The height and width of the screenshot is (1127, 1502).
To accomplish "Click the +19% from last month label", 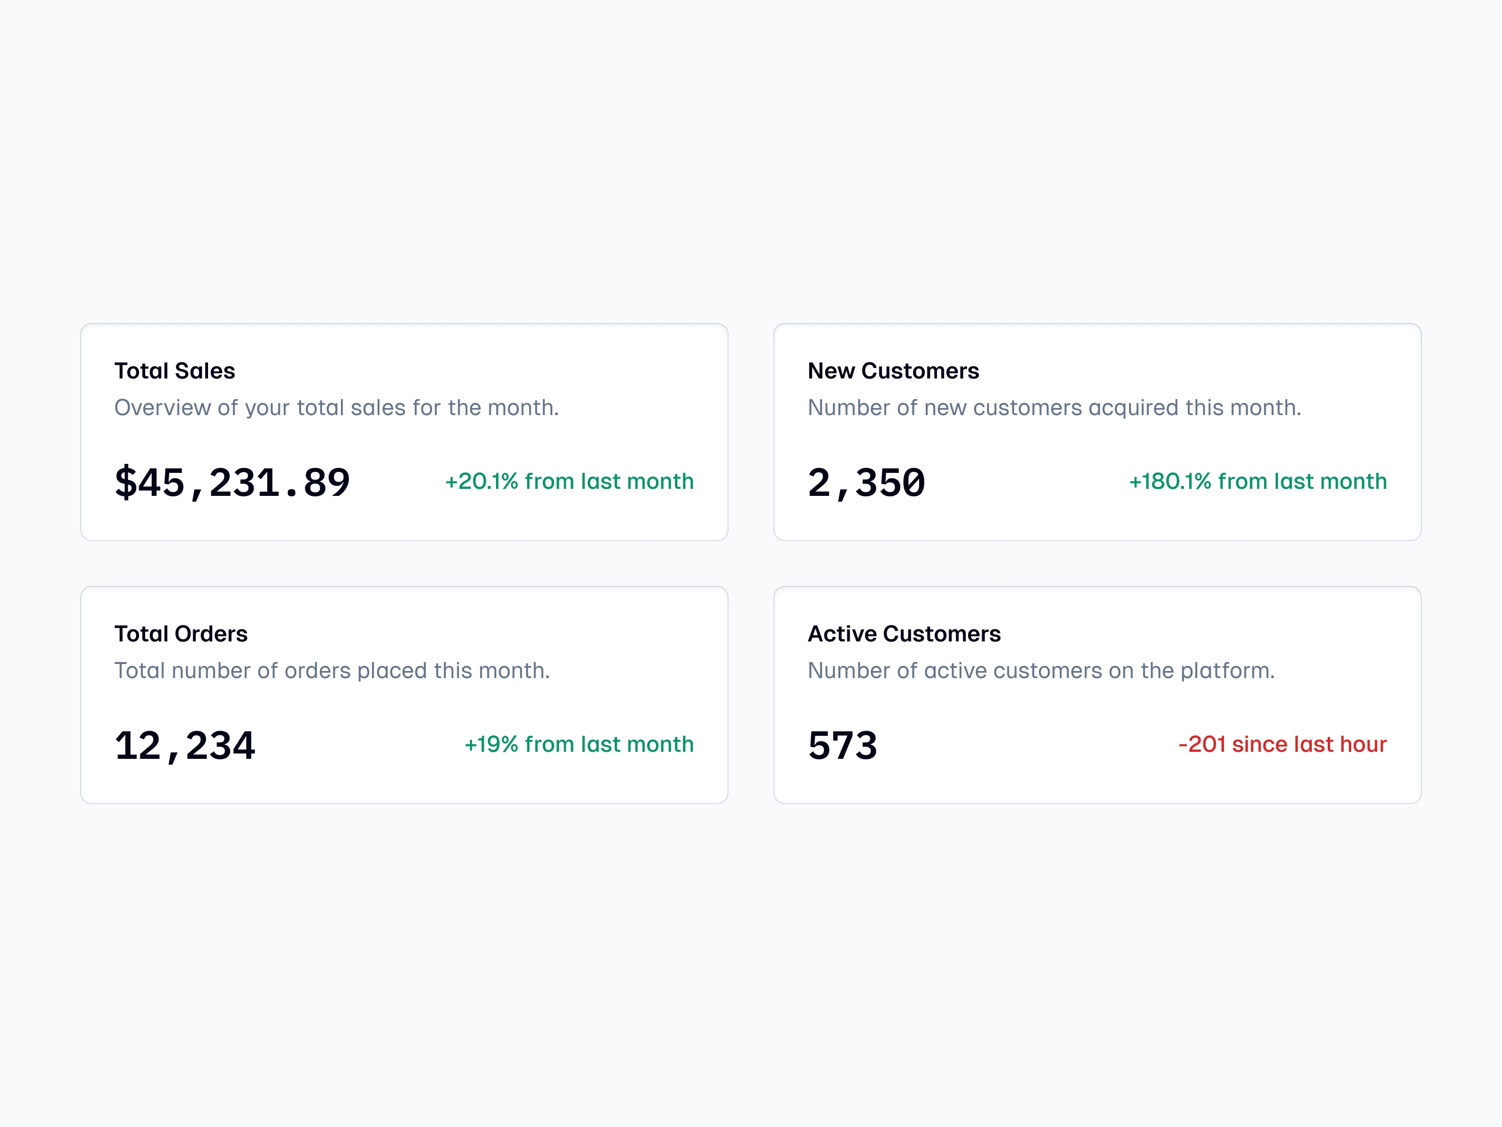I will click(579, 744).
